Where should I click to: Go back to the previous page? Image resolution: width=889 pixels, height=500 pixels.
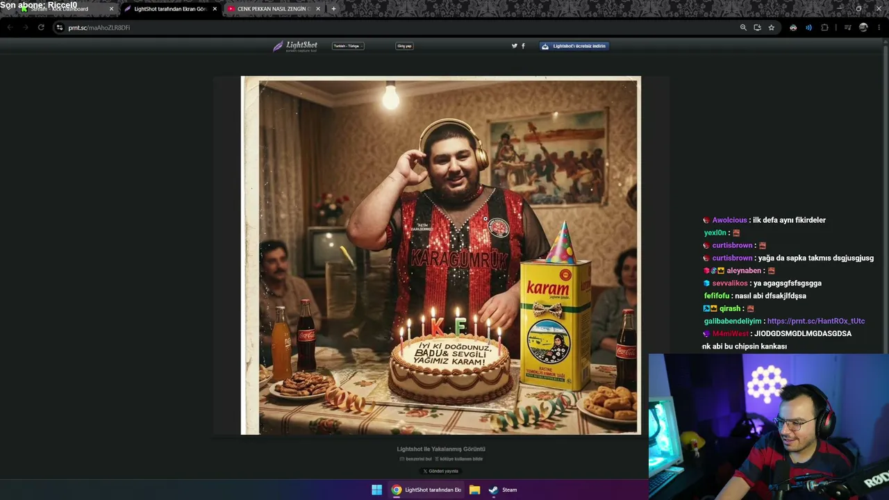coord(10,28)
